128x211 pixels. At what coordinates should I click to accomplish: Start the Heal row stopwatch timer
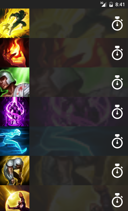tap(117, 82)
